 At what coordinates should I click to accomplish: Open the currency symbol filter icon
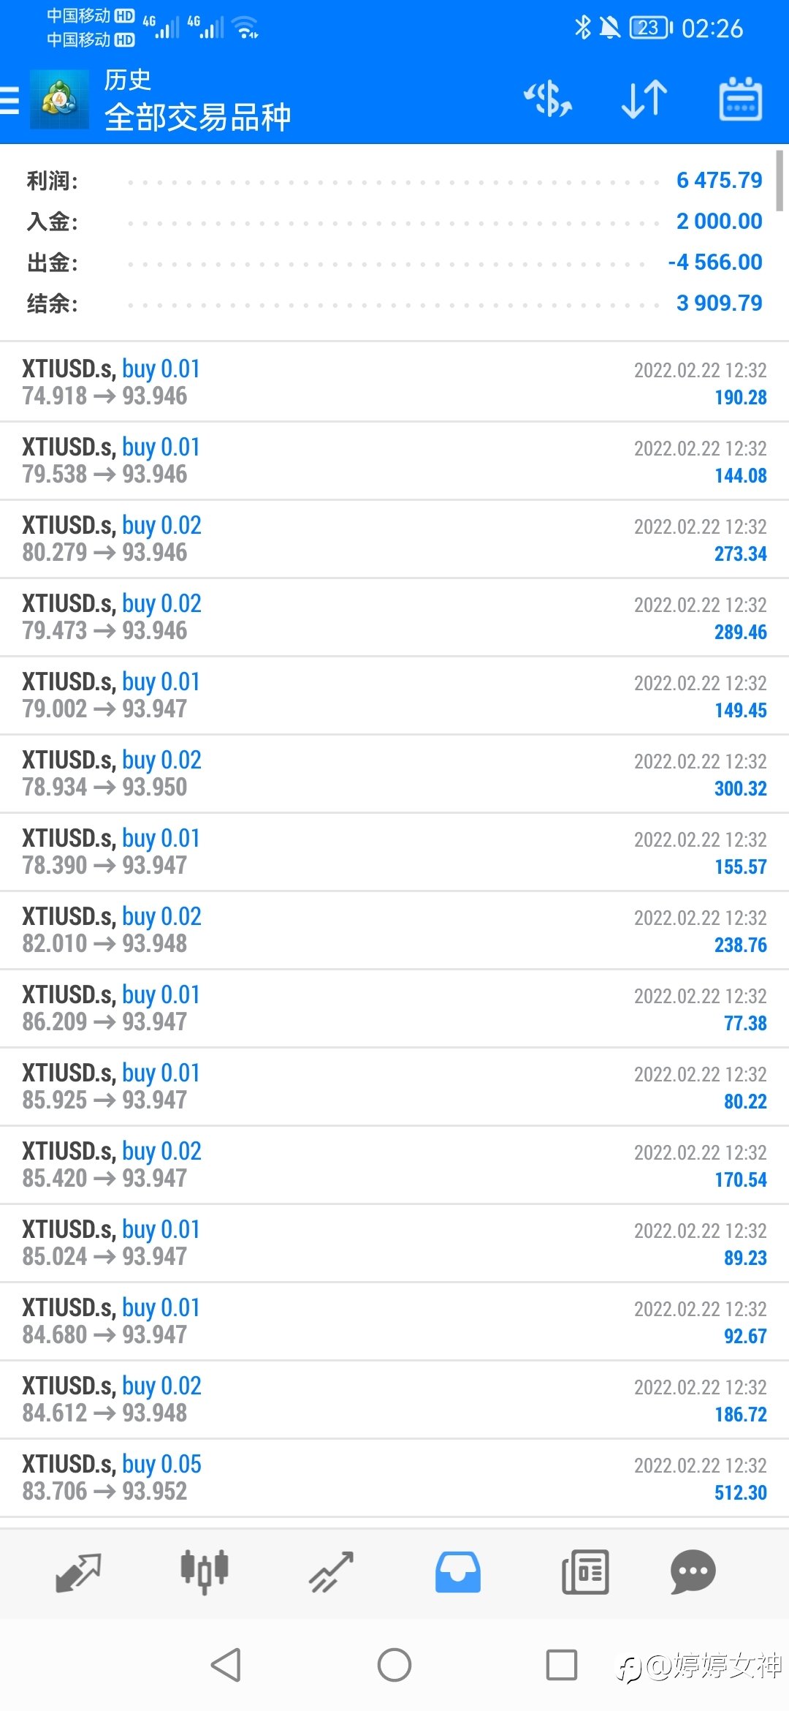548,99
